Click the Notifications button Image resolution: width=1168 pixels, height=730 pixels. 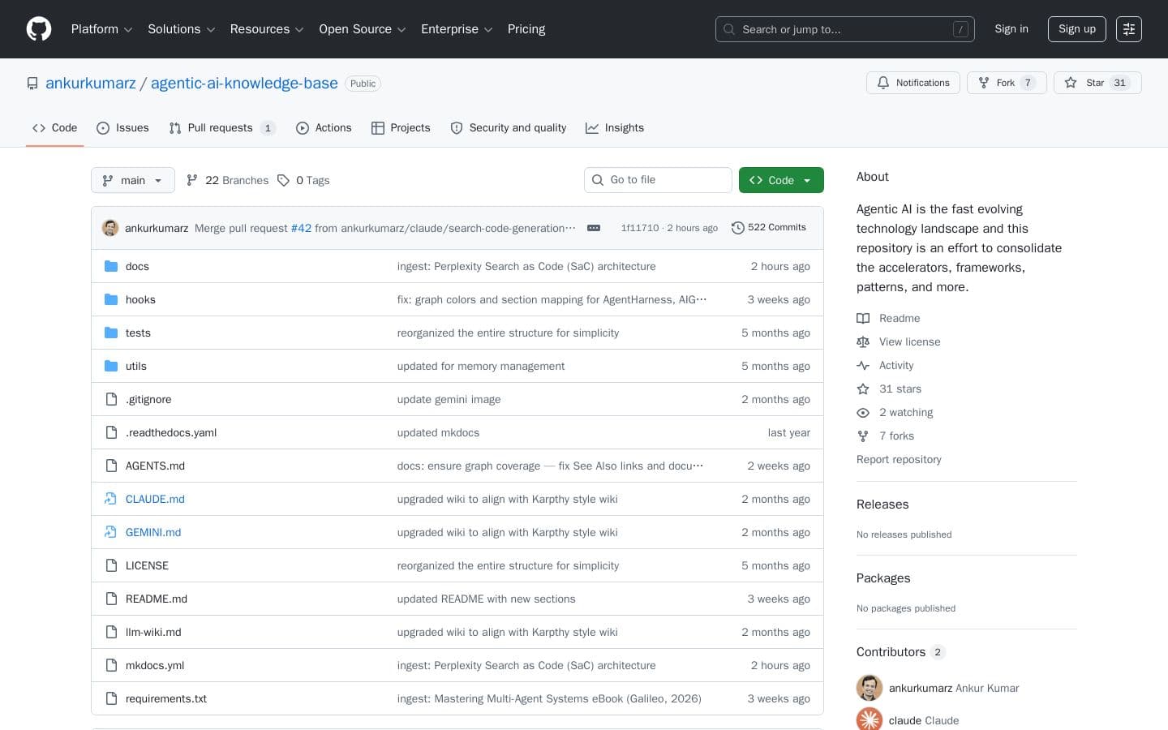(913, 83)
